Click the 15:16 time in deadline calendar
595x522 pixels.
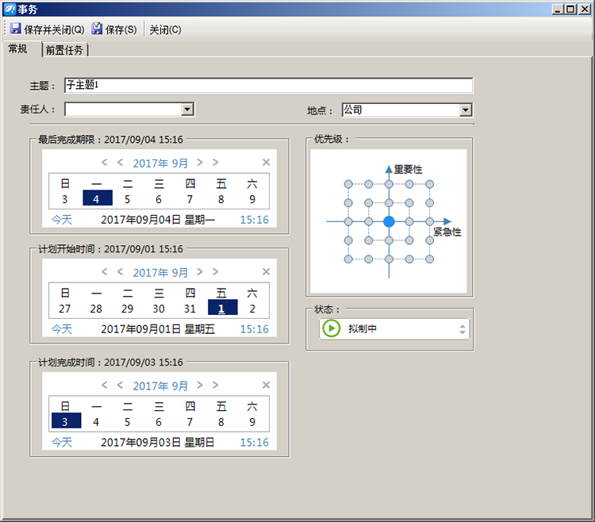pyautogui.click(x=254, y=220)
